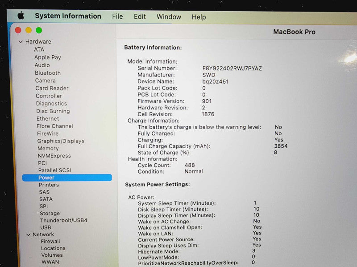Select Volumes under Network
The height and width of the screenshot is (267, 357).
point(52,255)
